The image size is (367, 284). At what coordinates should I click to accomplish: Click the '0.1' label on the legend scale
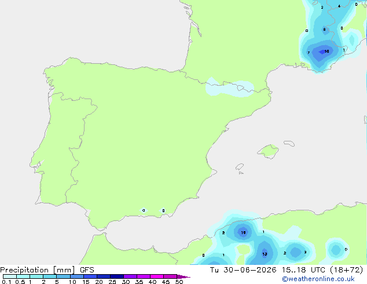click(x=6, y=282)
